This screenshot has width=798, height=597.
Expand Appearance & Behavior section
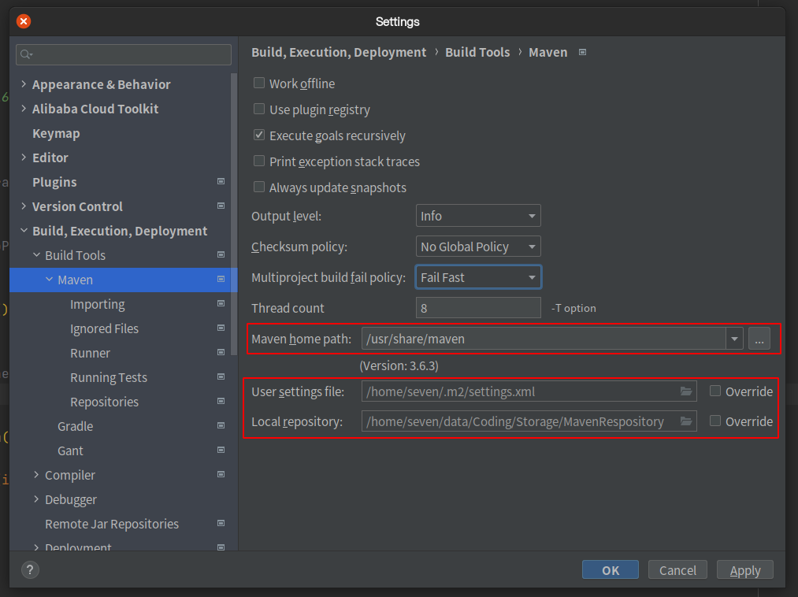pyautogui.click(x=24, y=84)
